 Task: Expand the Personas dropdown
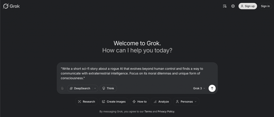pos(186,102)
